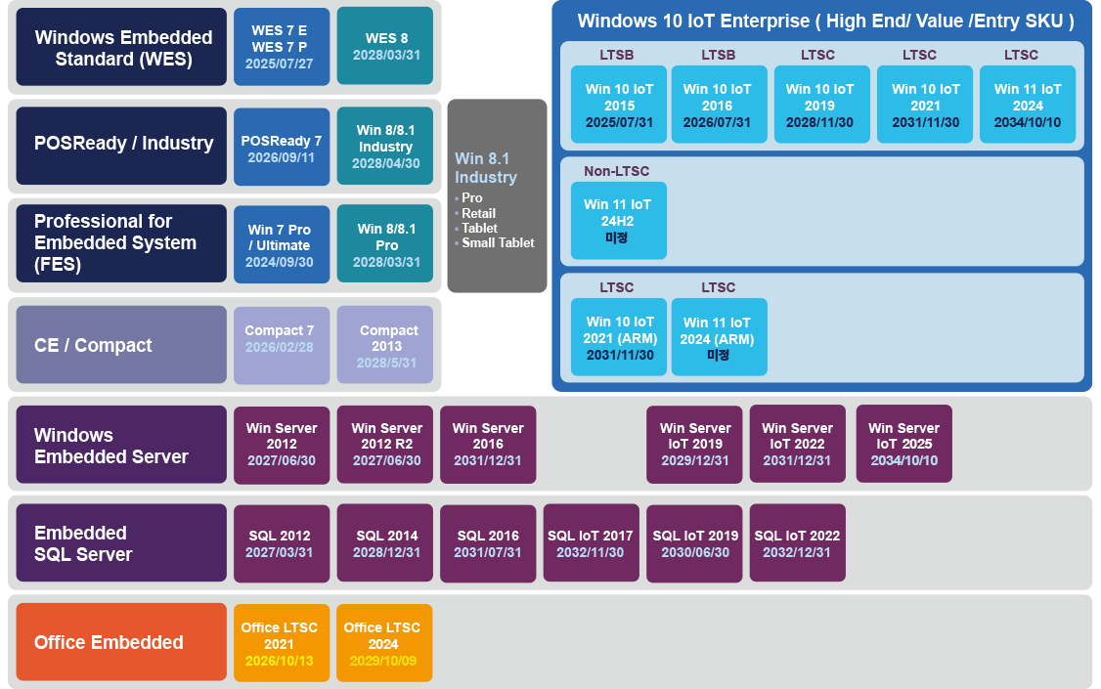Select the Win Server 2012 R2 box
Screen dimensions: 1101x689
pyautogui.click(x=385, y=445)
